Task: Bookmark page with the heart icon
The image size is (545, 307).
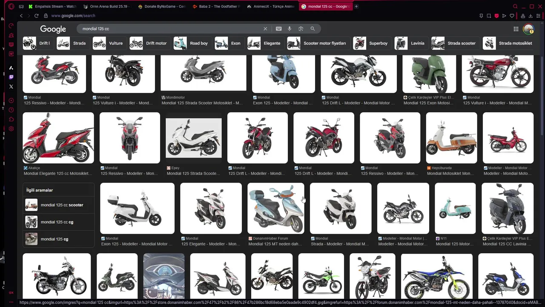Action: (512, 16)
